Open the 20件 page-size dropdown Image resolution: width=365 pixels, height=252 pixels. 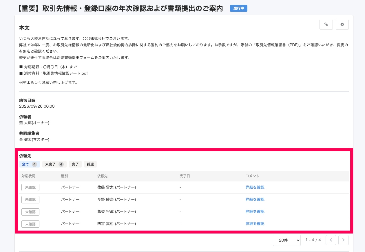287,240
